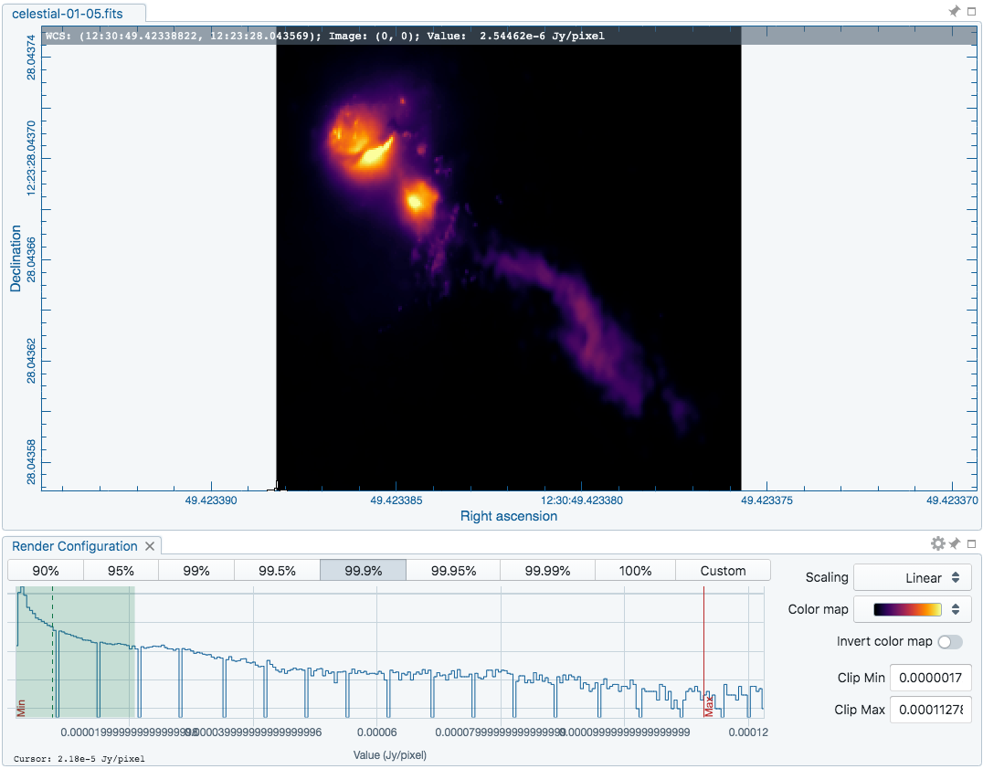Screen dimensions: 983x769
Task: Toggle the Invert color map switch
Action: click(949, 642)
